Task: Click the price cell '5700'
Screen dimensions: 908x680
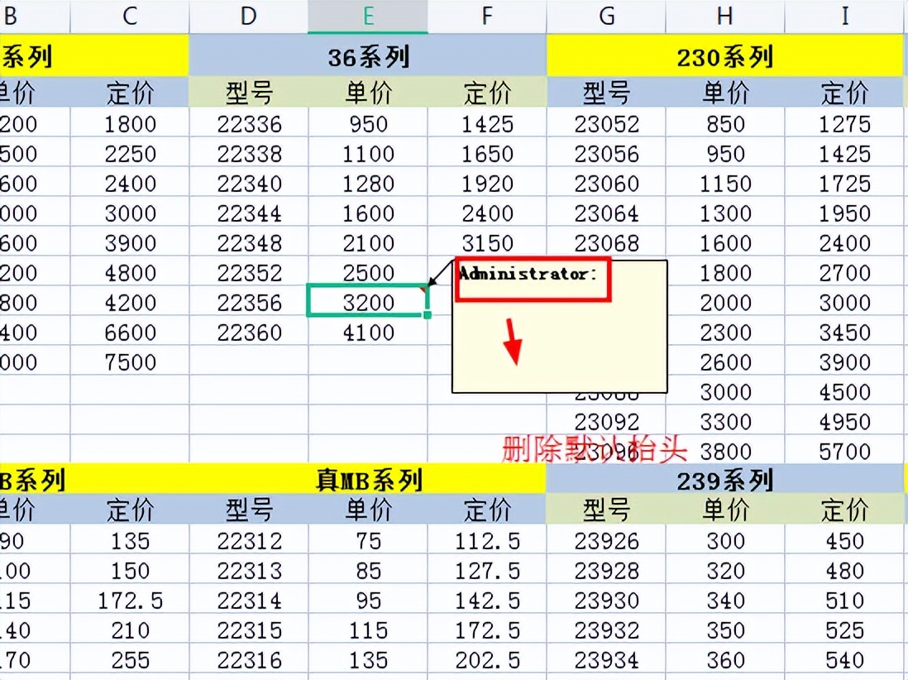Action: click(844, 451)
